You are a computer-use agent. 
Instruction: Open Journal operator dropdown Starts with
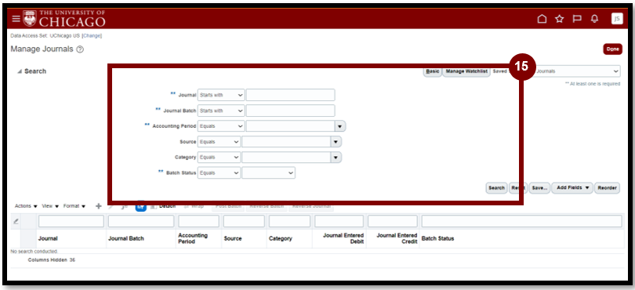coord(221,95)
